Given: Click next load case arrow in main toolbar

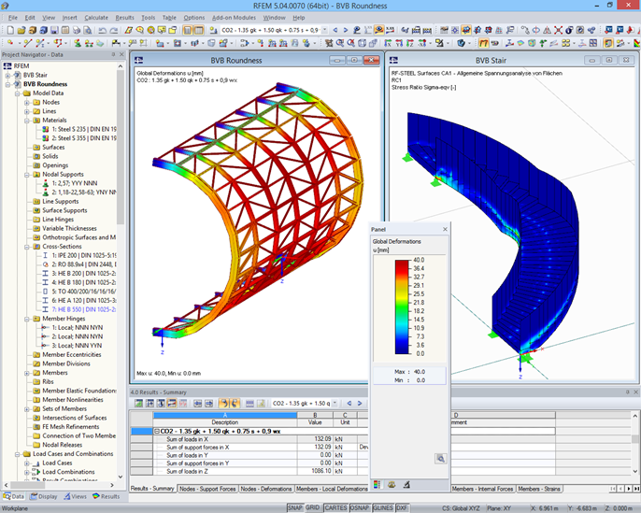Looking at the screenshot, I should (346, 30).
